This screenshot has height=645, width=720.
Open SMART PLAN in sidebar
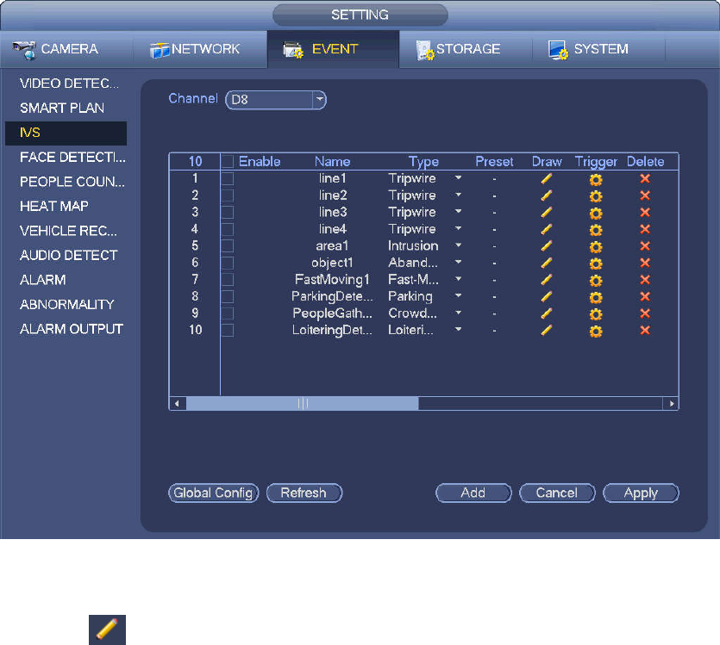pyautogui.click(x=62, y=109)
